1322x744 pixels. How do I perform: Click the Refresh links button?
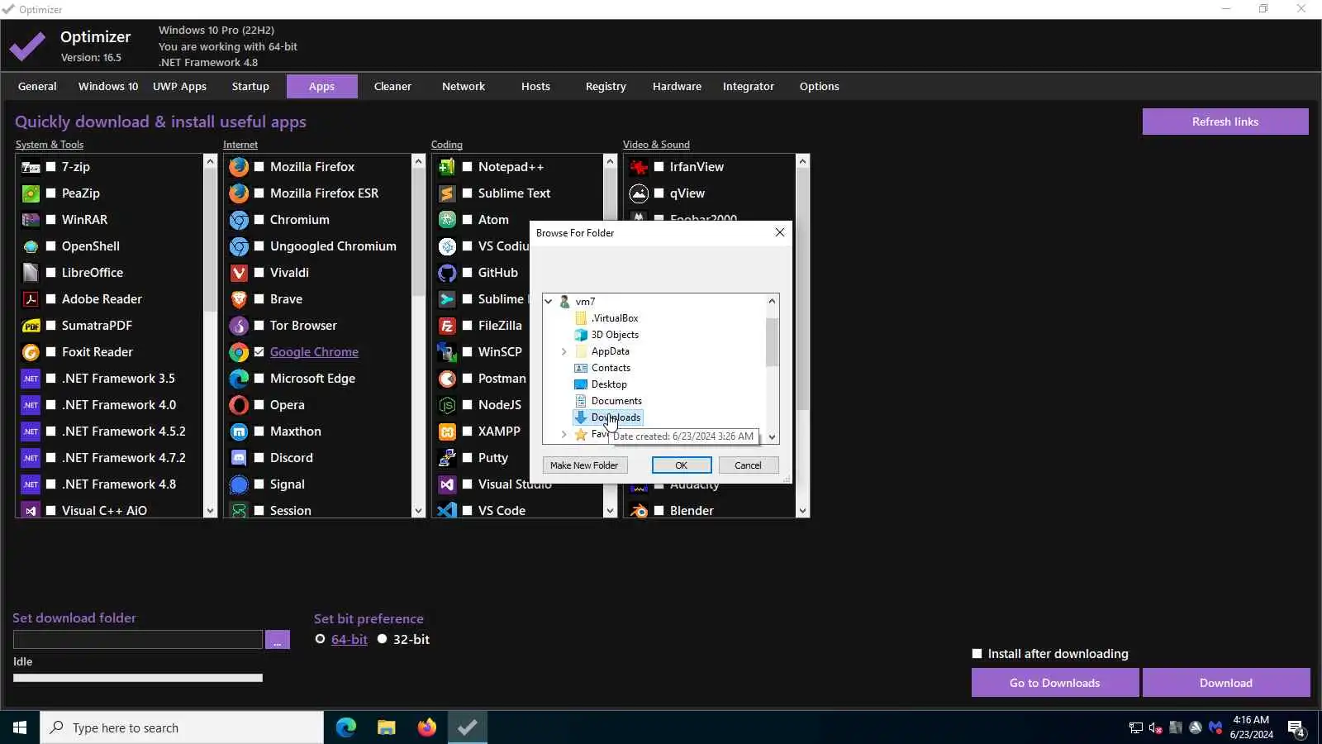[x=1225, y=122]
